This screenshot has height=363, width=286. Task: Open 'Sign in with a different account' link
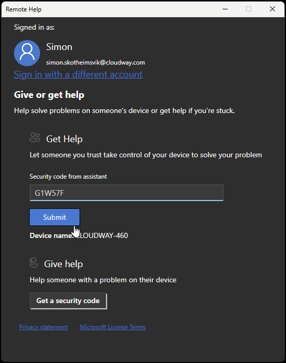(78, 74)
